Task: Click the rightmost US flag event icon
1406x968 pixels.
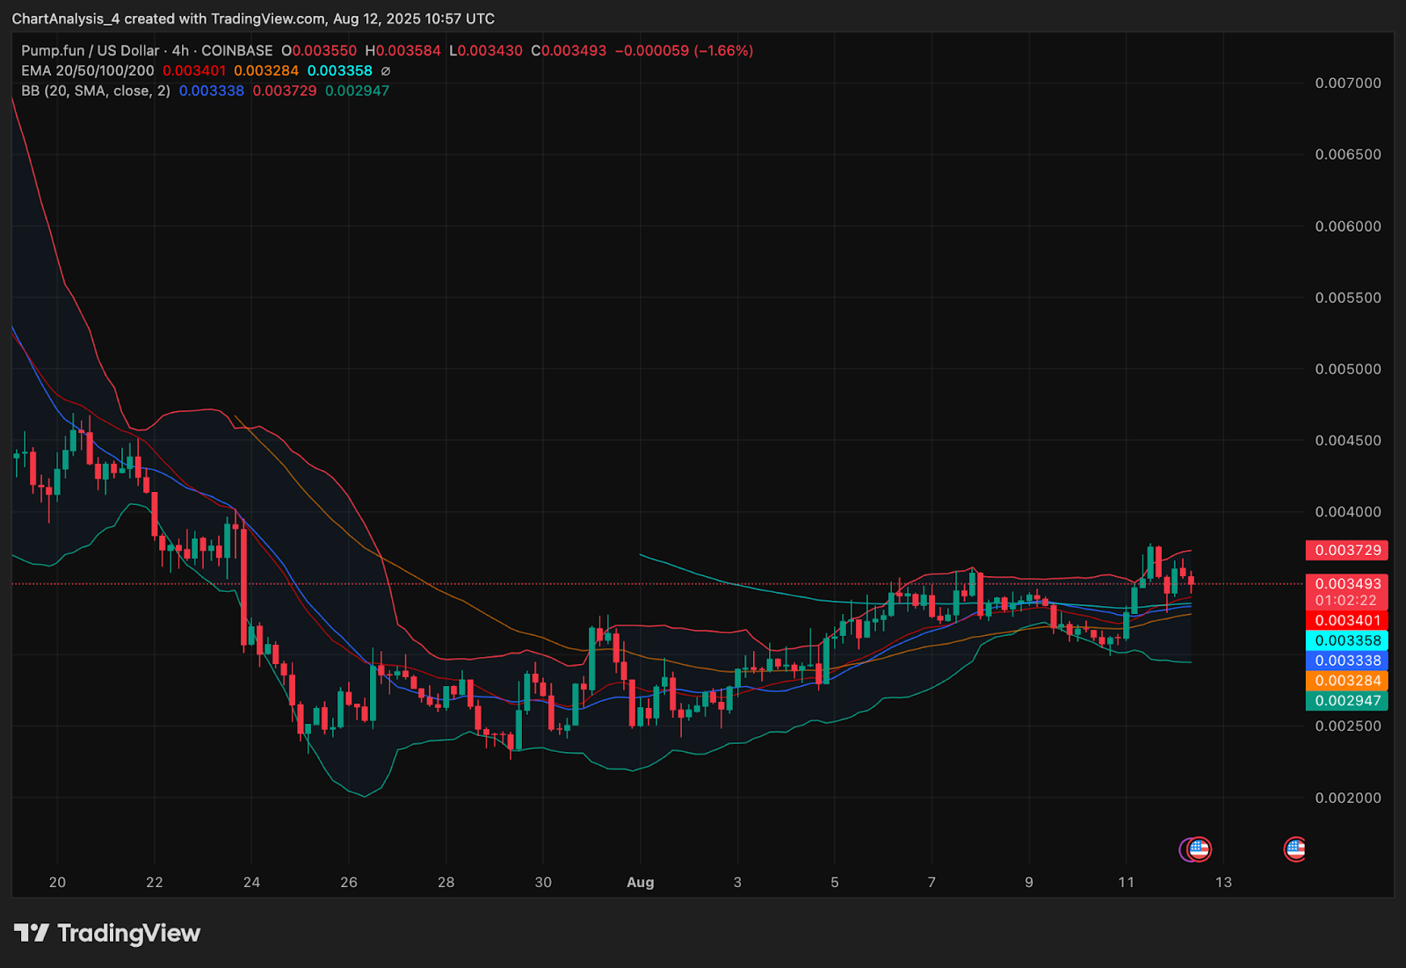Action: click(x=1294, y=849)
